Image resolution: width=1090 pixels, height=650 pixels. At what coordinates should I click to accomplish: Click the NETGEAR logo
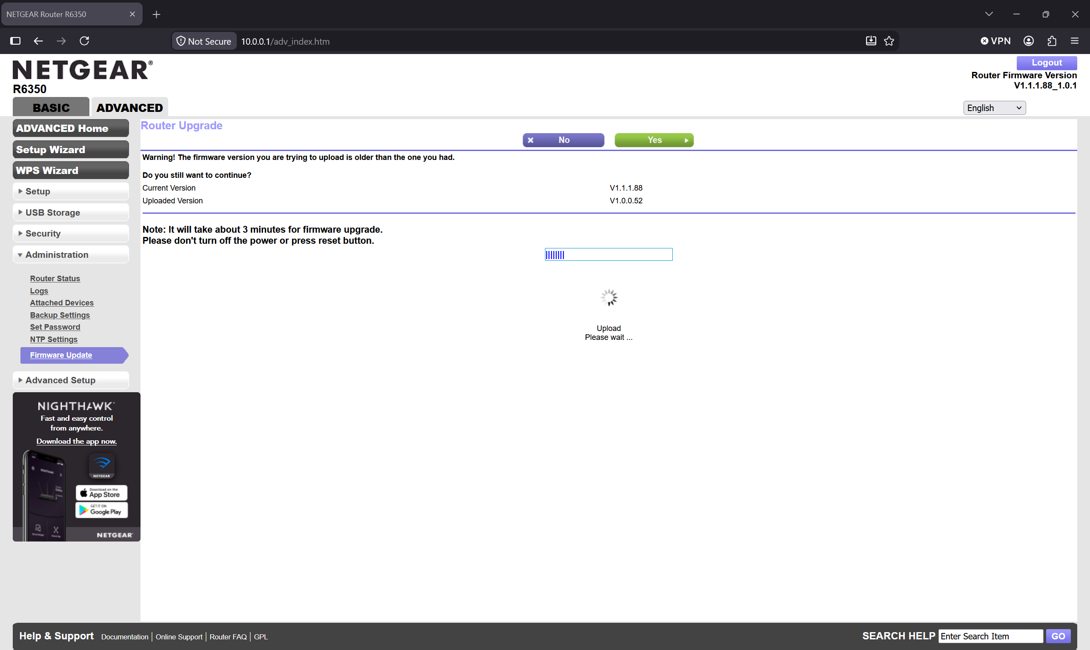pyautogui.click(x=83, y=70)
